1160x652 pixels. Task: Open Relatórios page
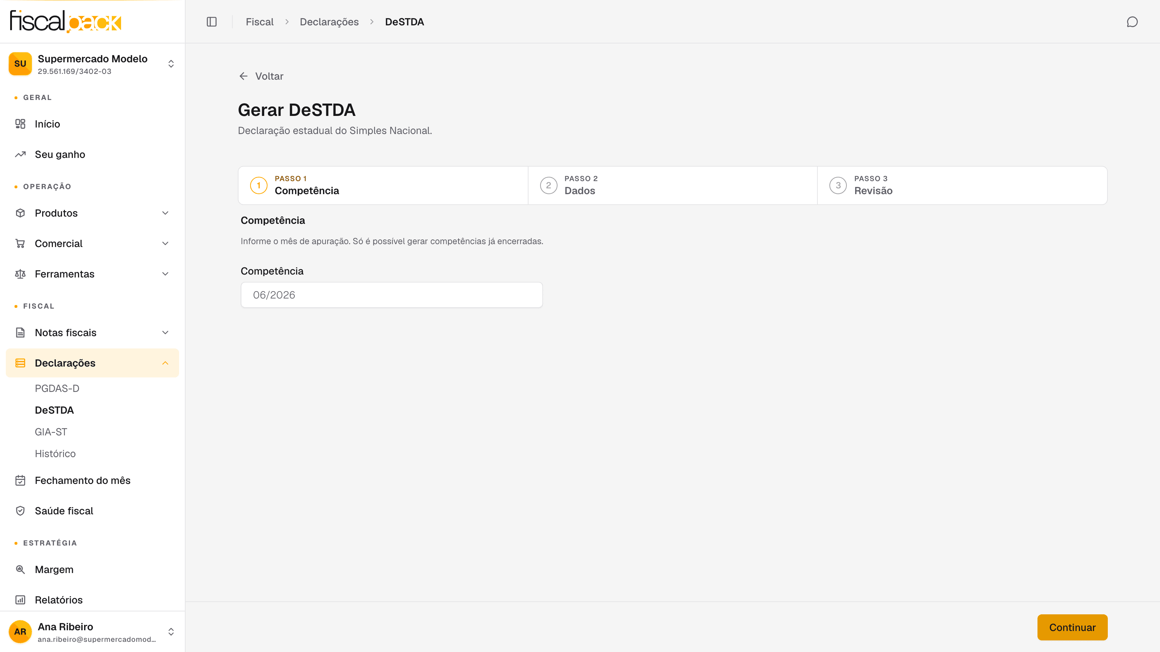point(92,600)
